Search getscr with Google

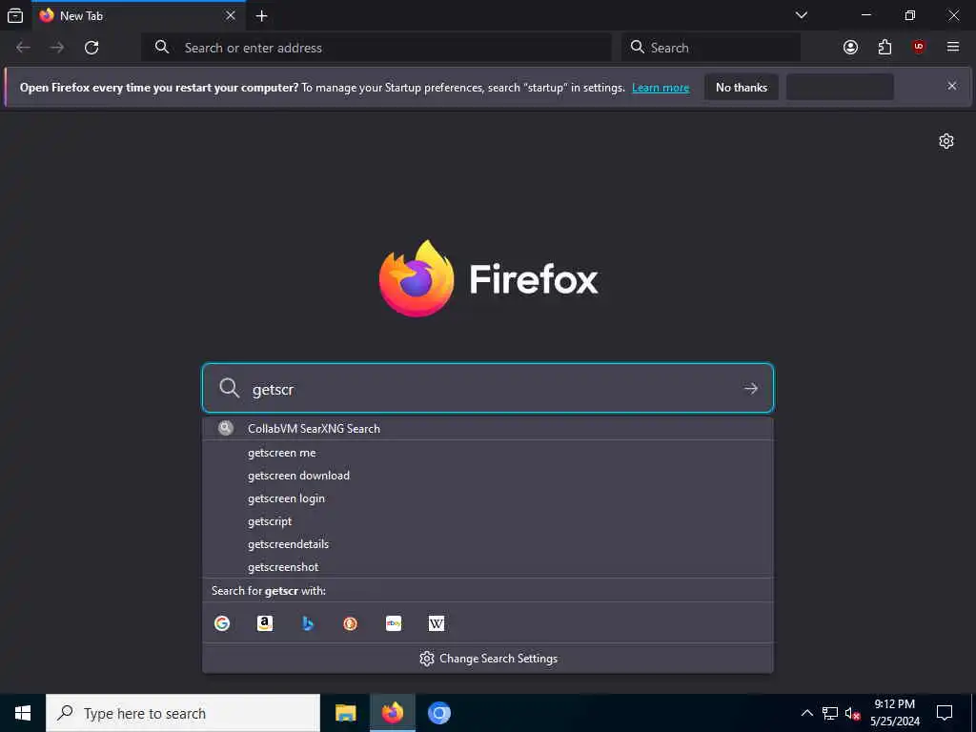pyautogui.click(x=222, y=623)
